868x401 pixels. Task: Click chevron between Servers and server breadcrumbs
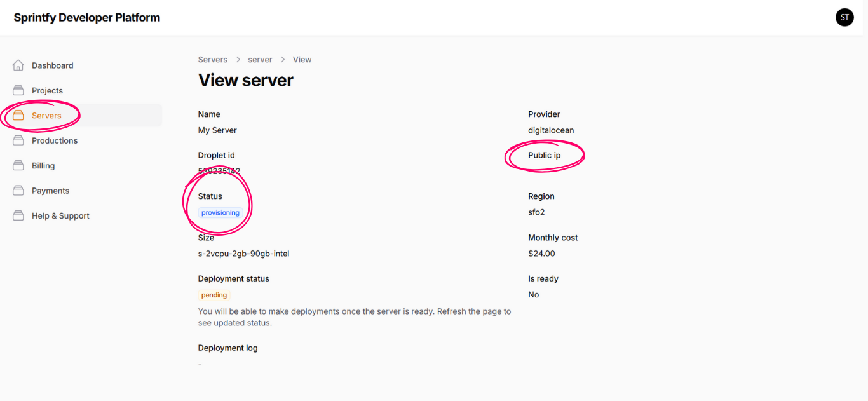(238, 60)
